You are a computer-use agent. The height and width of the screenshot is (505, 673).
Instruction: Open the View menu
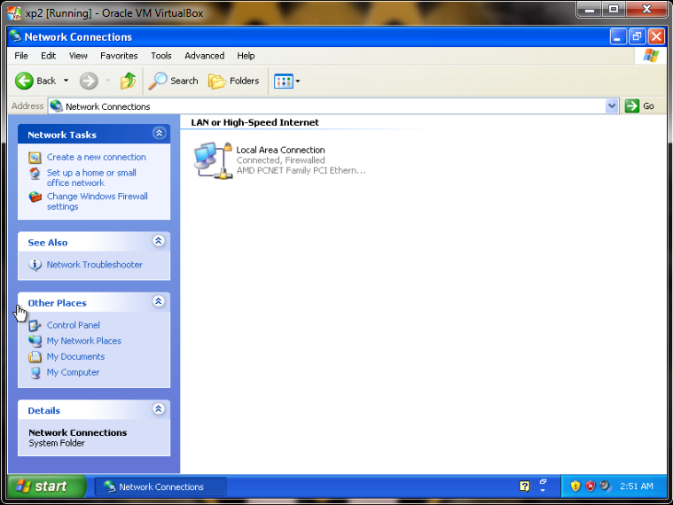pos(78,56)
